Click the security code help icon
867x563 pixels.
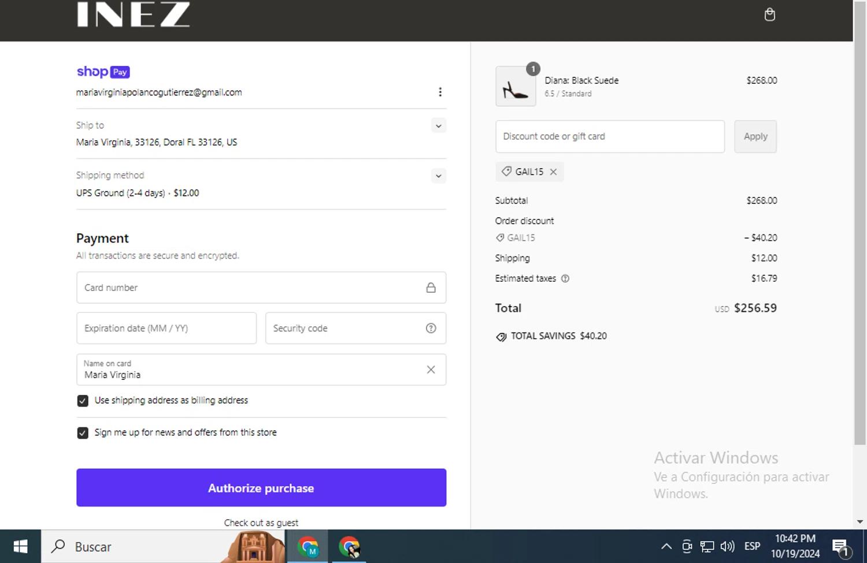[x=431, y=328]
